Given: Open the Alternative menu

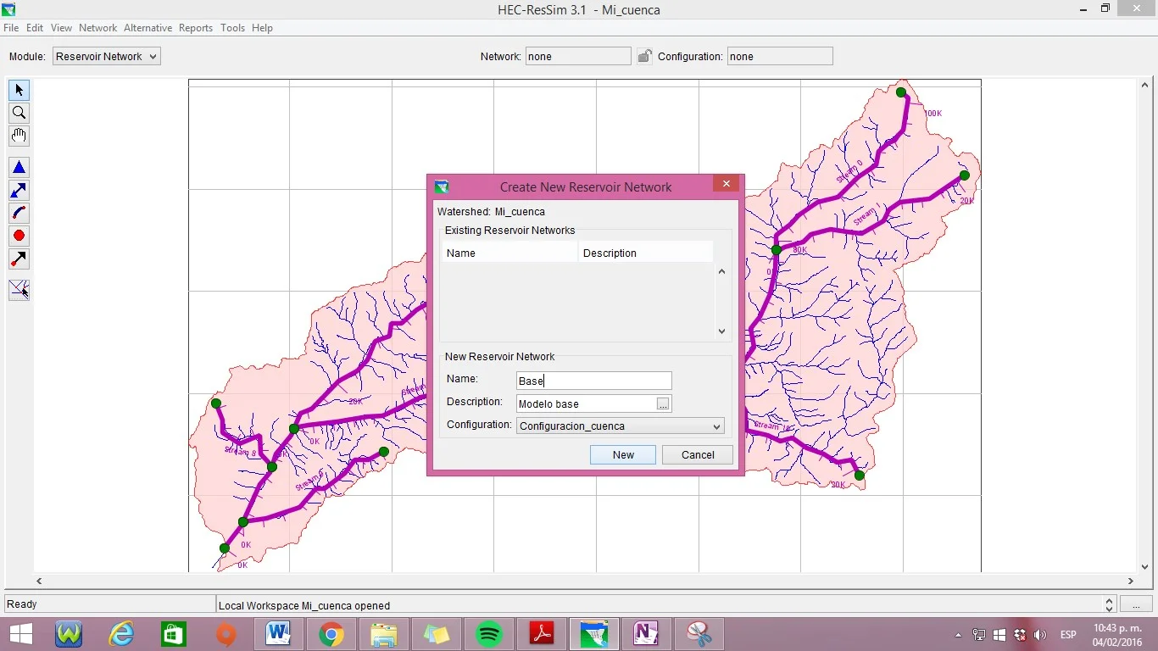Looking at the screenshot, I should point(148,28).
